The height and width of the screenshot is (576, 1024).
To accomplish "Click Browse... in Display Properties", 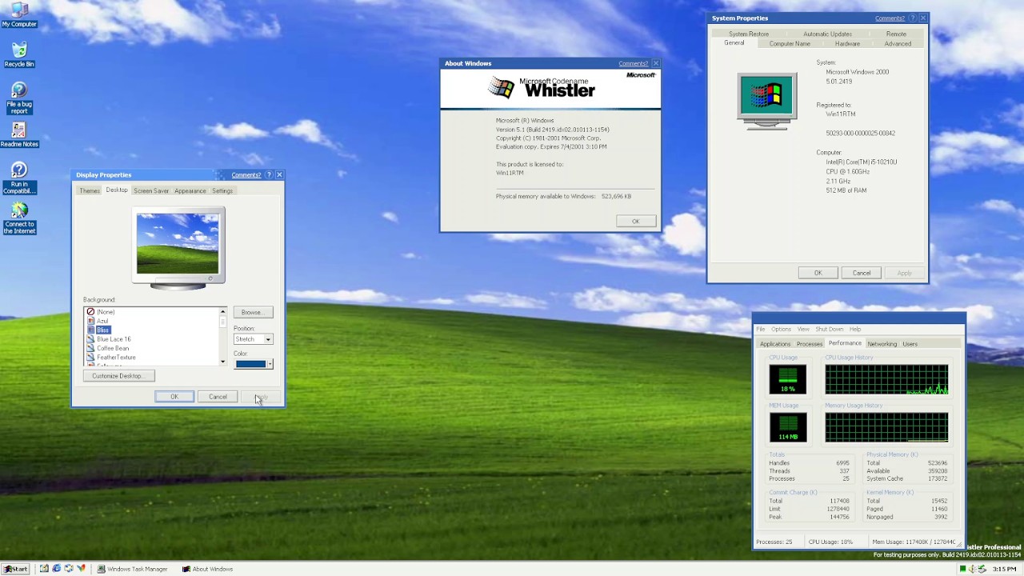I will [x=253, y=312].
